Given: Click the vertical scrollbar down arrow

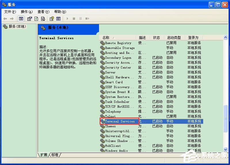Looking at the screenshot, I should 225,149.
